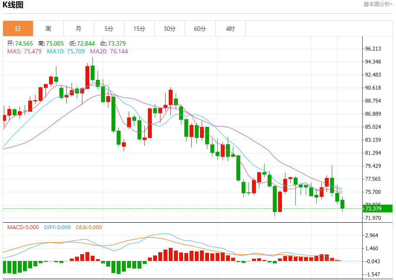Click the -0.043 MACD axis label

(x=372, y=261)
